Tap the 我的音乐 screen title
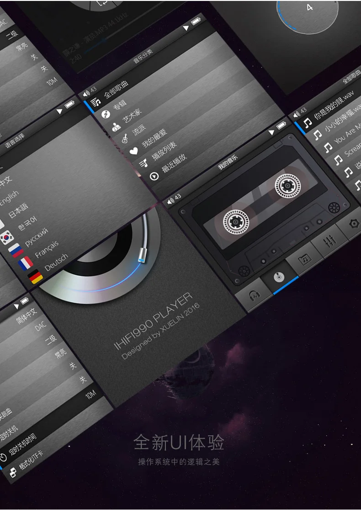Image resolution: width=361 pixels, height=510 pixels. [228, 162]
